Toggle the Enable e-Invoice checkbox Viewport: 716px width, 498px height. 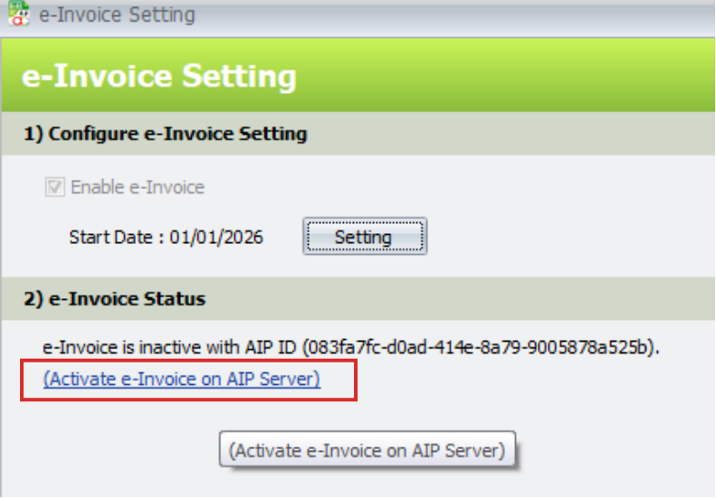[55, 188]
